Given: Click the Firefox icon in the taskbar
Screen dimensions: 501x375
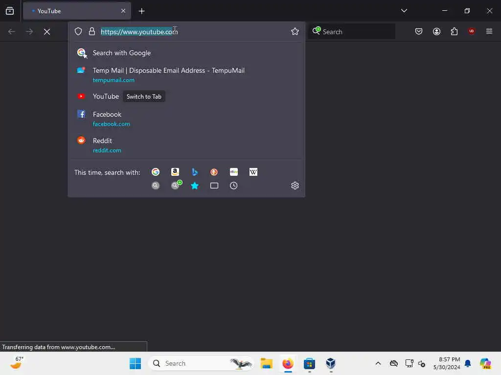Looking at the screenshot, I should [x=288, y=363].
